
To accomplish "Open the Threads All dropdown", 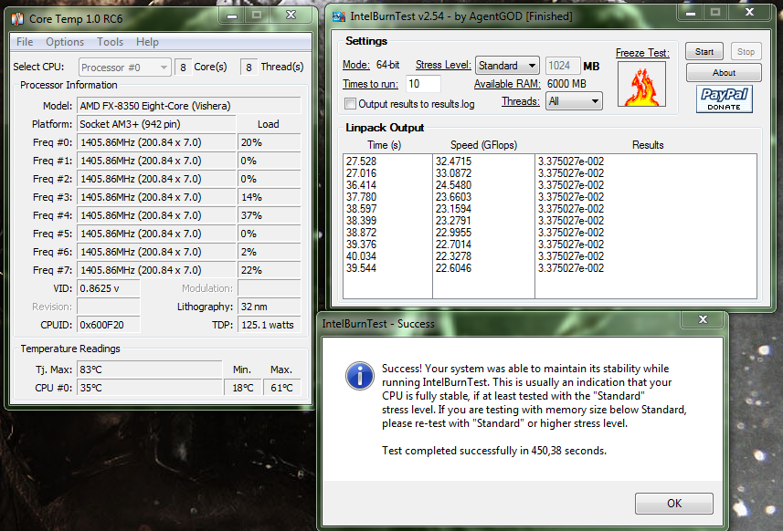I will coord(574,101).
